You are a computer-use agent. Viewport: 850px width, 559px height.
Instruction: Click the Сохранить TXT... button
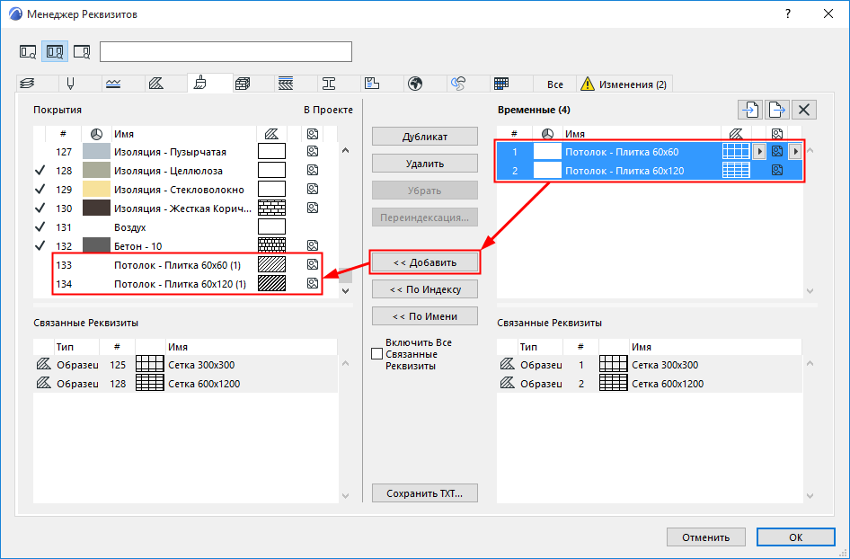(425, 493)
